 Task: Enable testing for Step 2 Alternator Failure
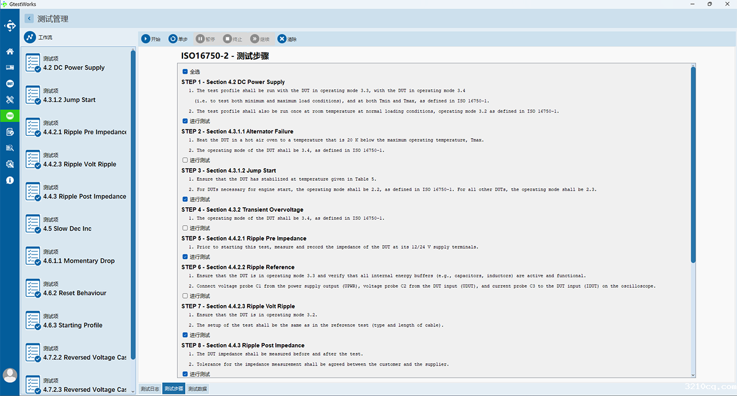(185, 161)
